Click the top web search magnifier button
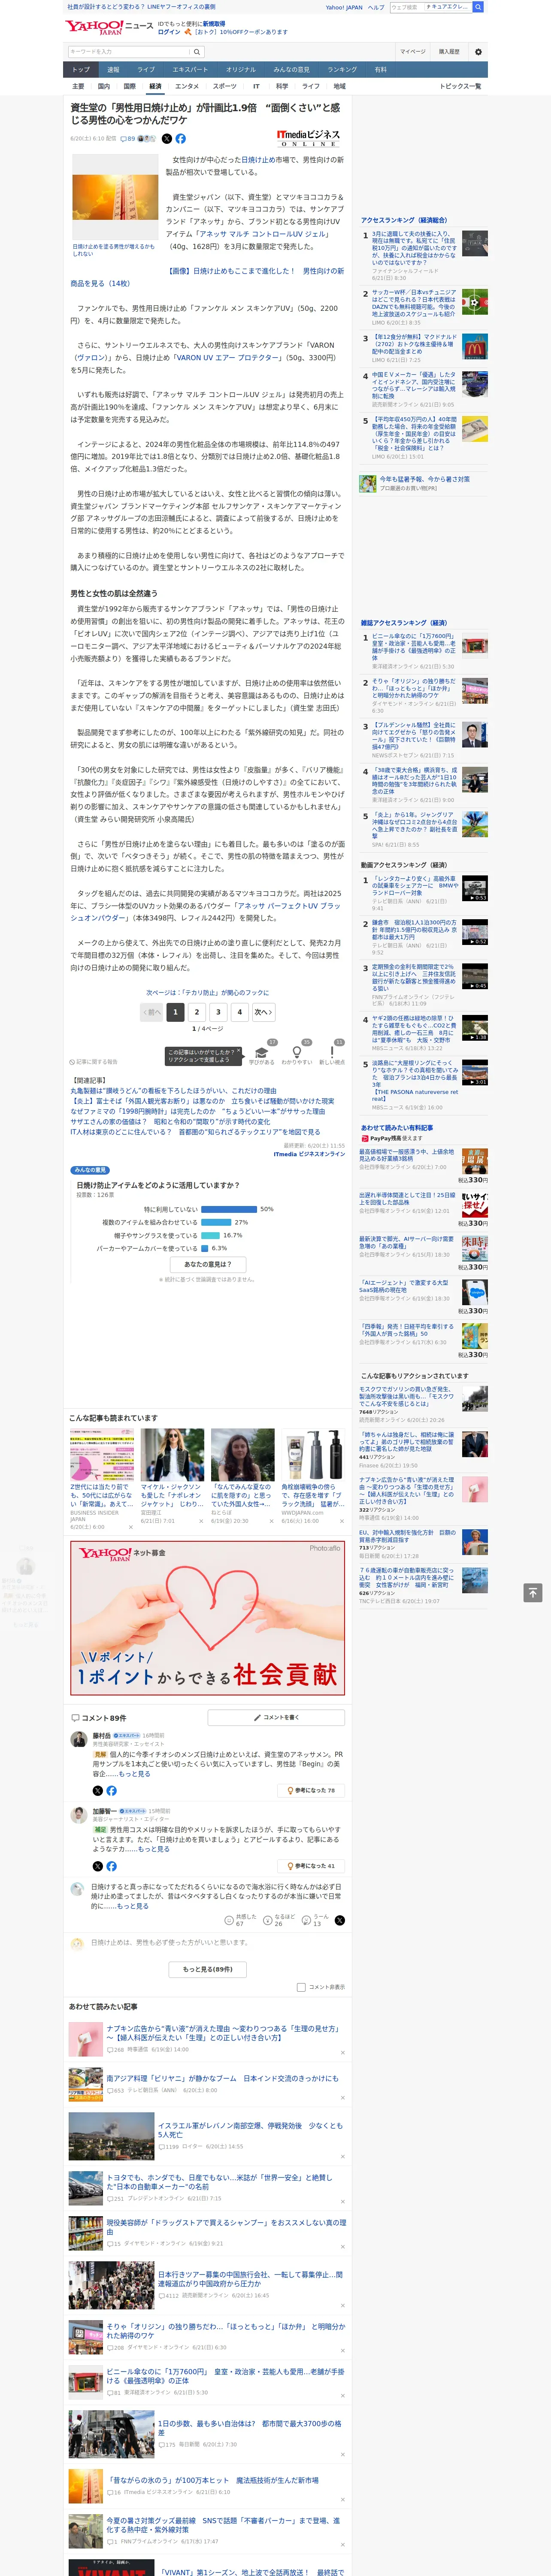 478,7
